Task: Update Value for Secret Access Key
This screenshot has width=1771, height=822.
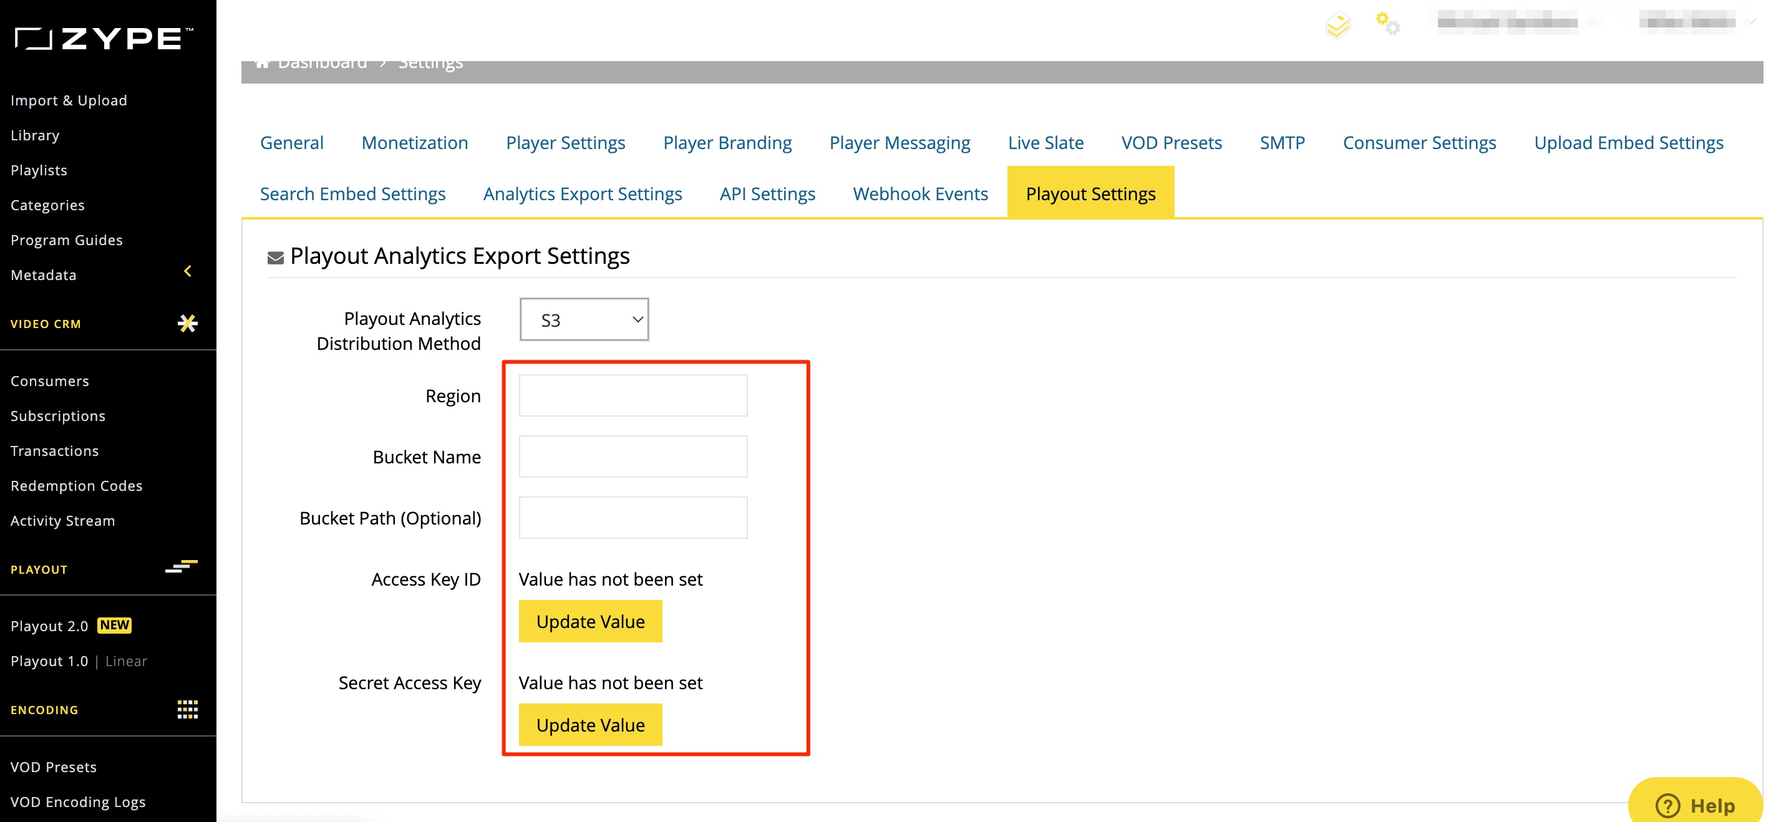Action: tap(591, 725)
